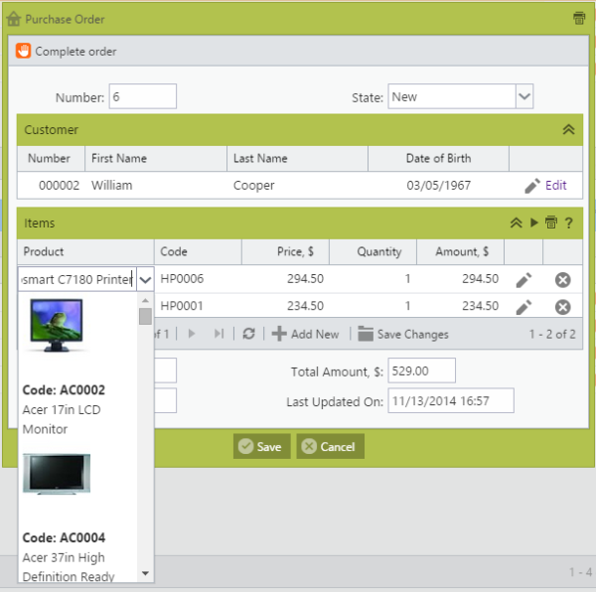Click the Number input field containing 6

(142, 96)
